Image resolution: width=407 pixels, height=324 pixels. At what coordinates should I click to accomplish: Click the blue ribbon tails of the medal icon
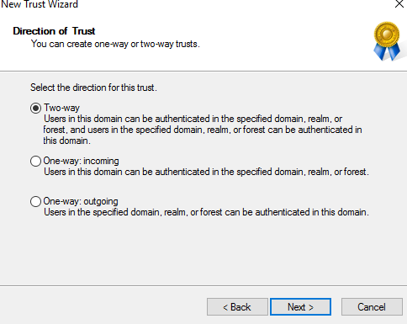[x=387, y=52]
